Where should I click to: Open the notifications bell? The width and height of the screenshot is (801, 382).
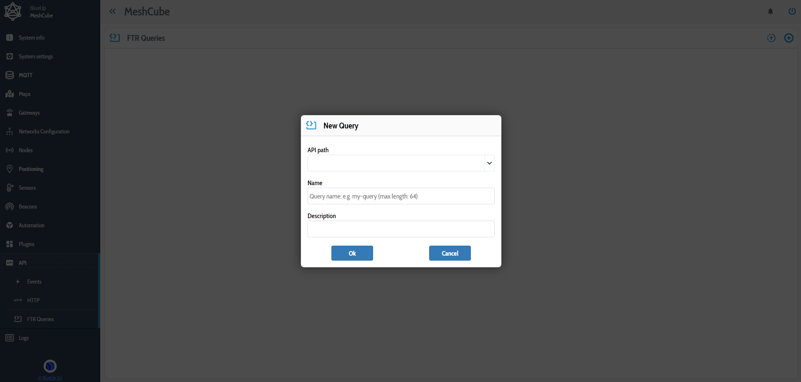coord(770,11)
